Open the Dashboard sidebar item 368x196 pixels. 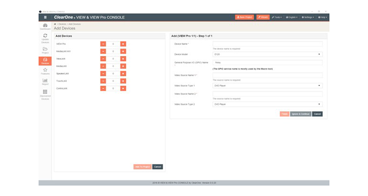point(45,26)
